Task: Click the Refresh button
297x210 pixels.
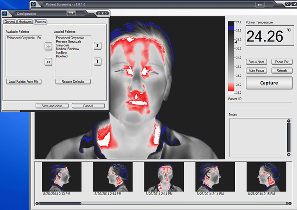Action: (x=282, y=71)
